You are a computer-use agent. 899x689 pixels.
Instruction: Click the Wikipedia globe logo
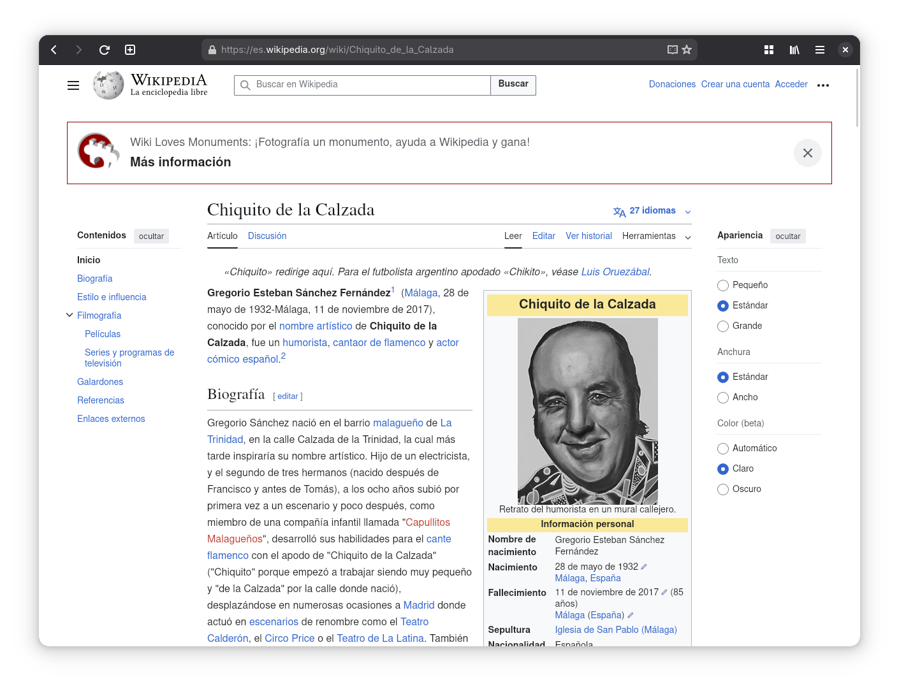[x=108, y=85]
